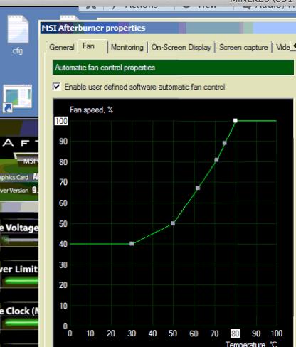
Task: Open the partially visible Video capture tab
Action: pyautogui.click(x=283, y=48)
